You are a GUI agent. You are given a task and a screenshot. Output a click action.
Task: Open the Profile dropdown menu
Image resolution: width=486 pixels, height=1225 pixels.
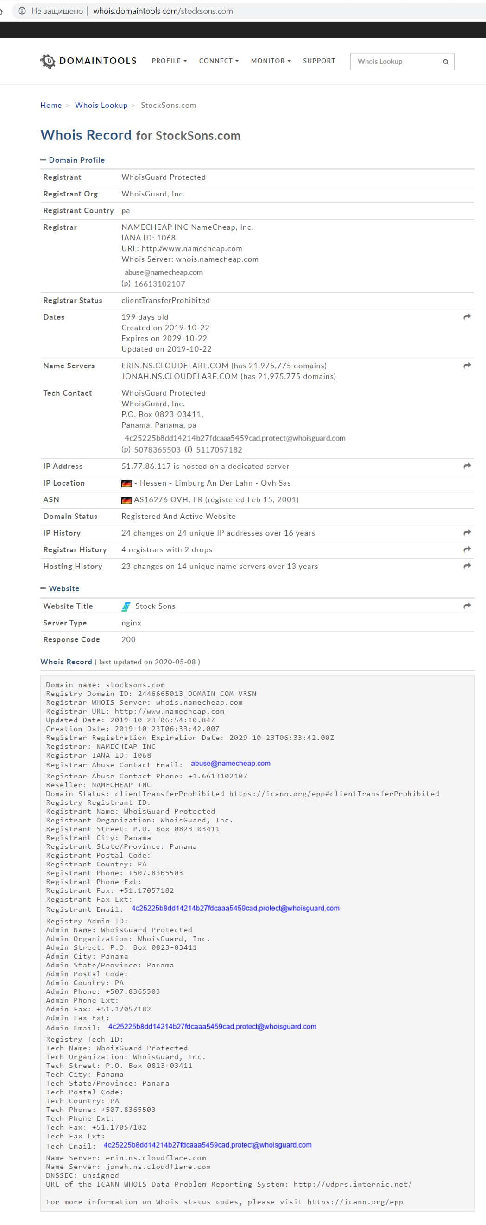[x=169, y=61]
